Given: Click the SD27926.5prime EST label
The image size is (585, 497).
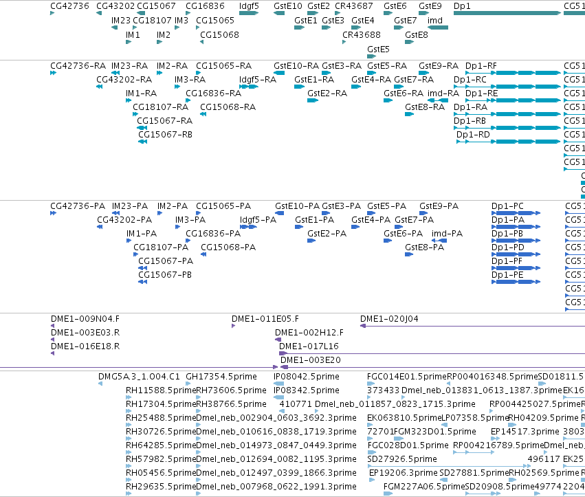Looking at the screenshot, I should point(402,459).
